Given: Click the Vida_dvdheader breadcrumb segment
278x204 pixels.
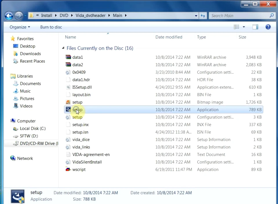Looking at the screenshot, I should [x=91, y=16].
